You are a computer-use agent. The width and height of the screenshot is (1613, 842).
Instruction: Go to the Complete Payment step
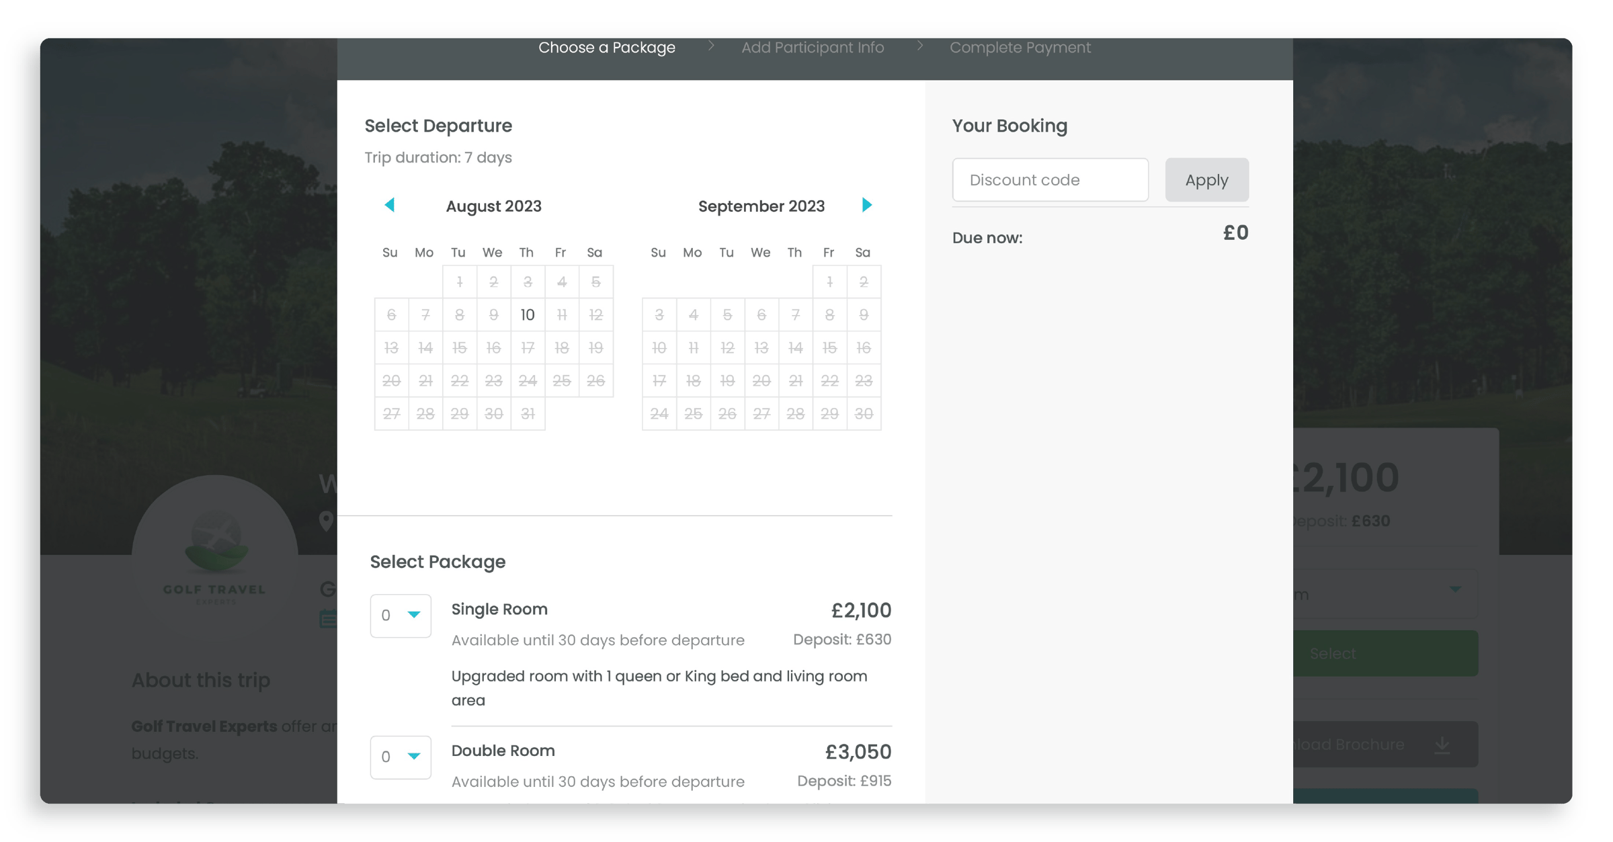(1020, 47)
